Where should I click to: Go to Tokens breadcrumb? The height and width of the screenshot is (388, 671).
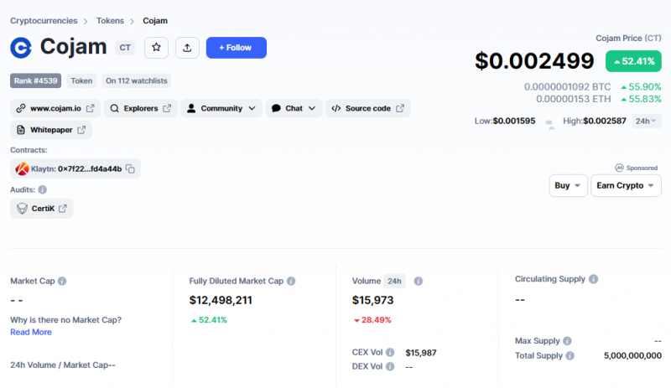coord(110,21)
